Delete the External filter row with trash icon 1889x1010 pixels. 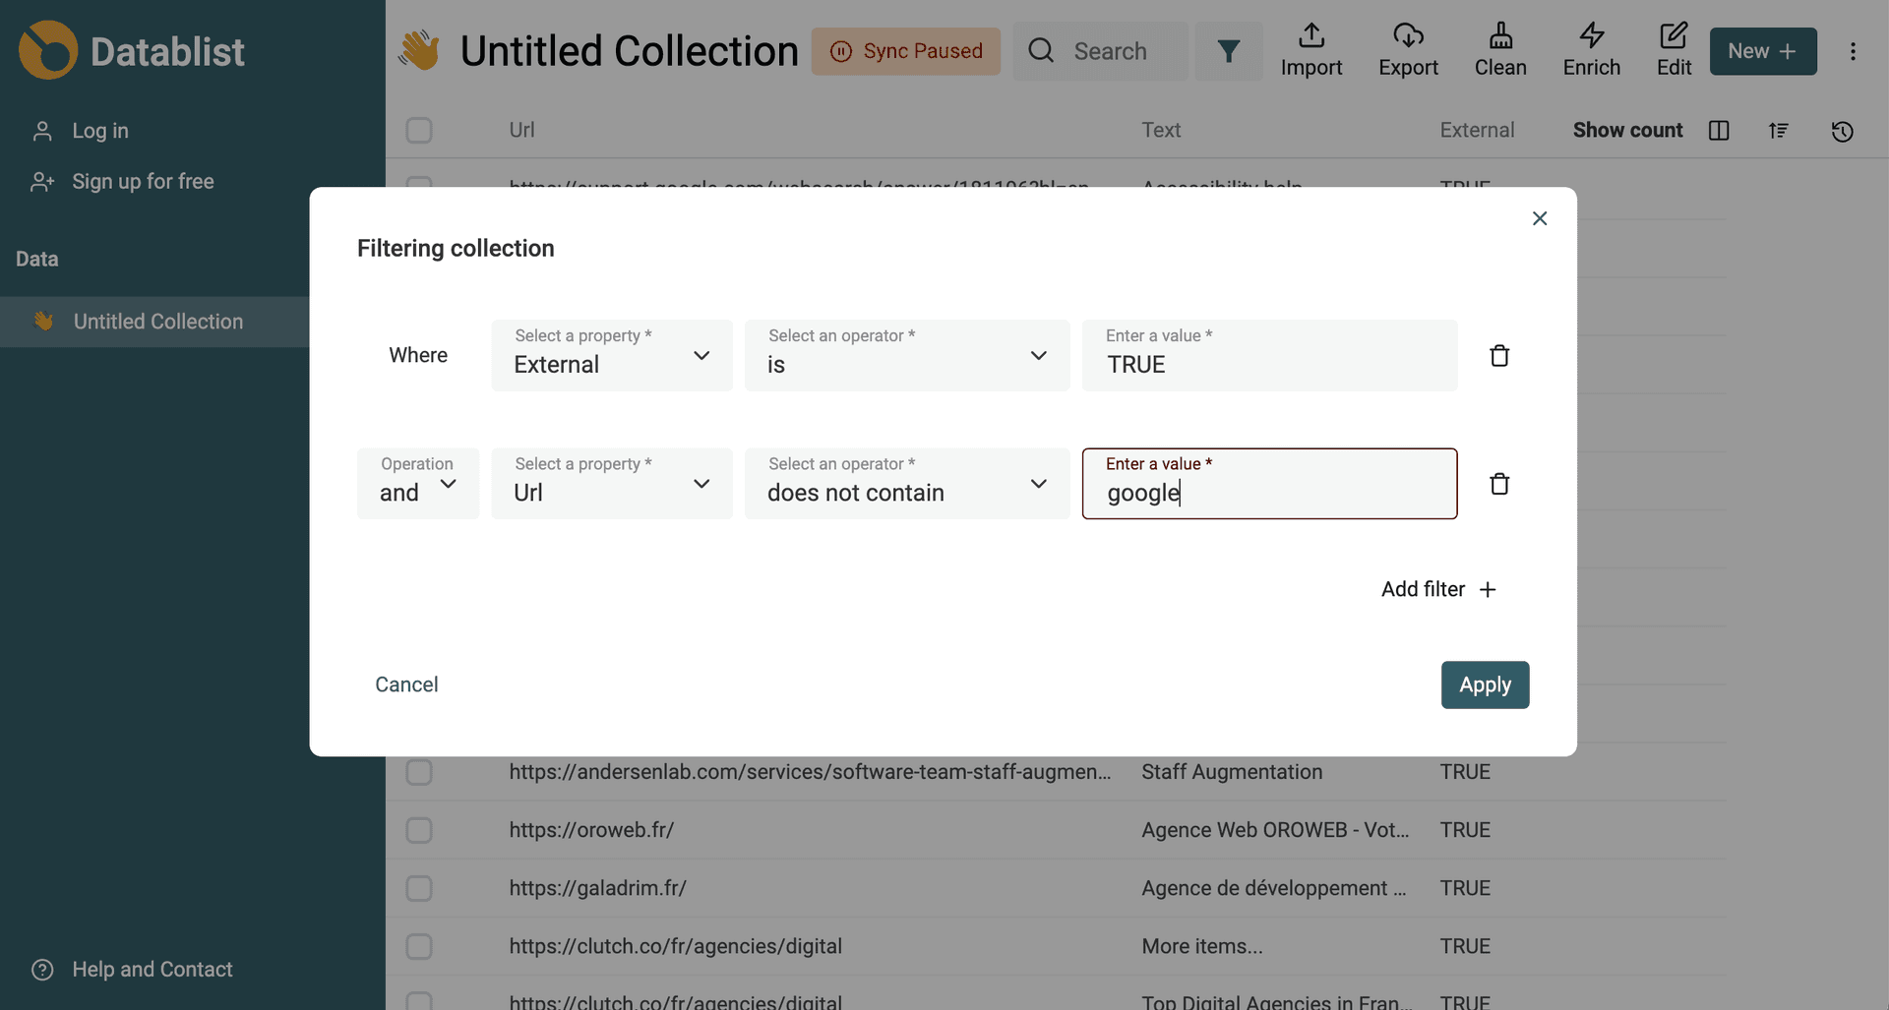[1499, 356]
